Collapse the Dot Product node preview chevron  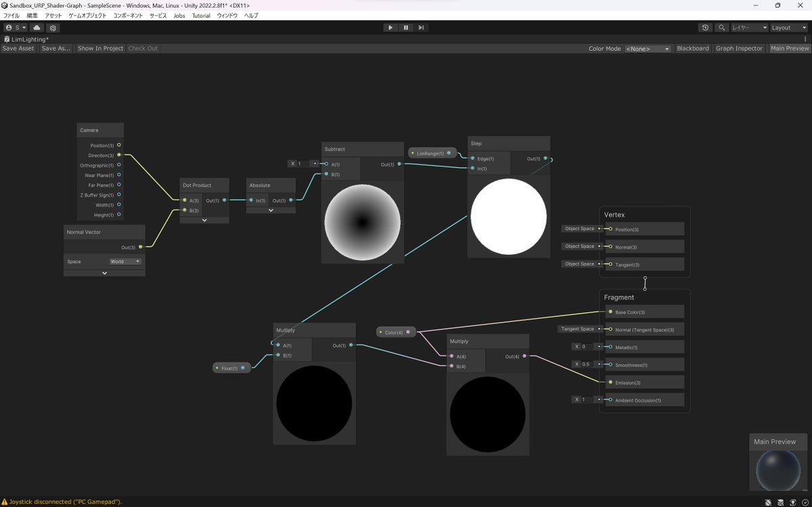pyautogui.click(x=204, y=220)
